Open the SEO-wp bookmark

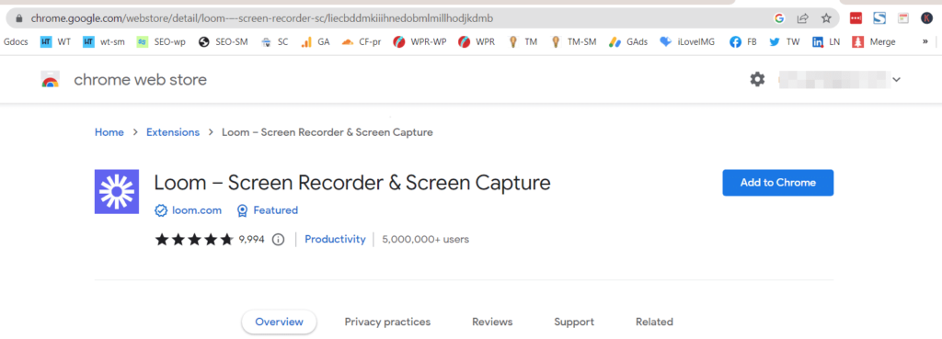click(161, 42)
